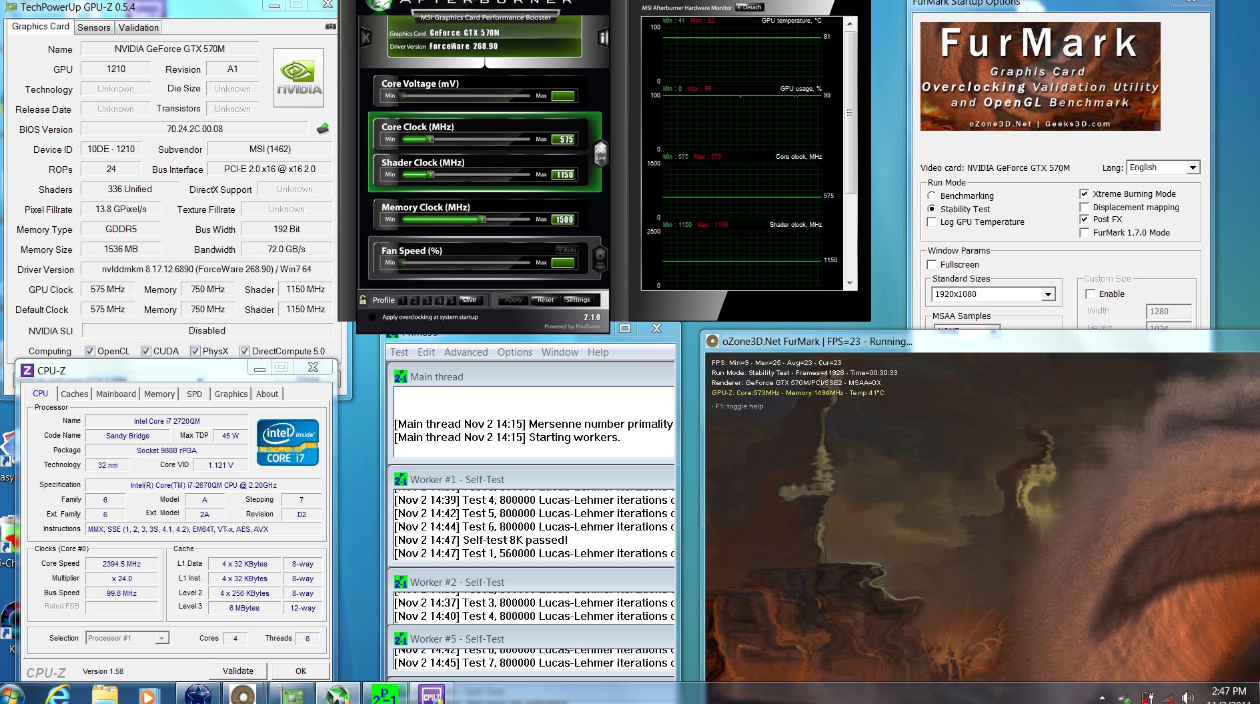Open Afterburner information i button
The image size is (1260, 704).
pos(603,38)
